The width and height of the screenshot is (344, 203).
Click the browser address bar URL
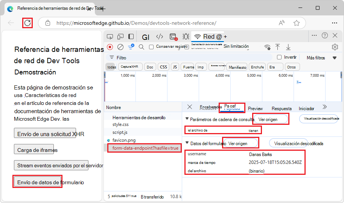[136, 23]
